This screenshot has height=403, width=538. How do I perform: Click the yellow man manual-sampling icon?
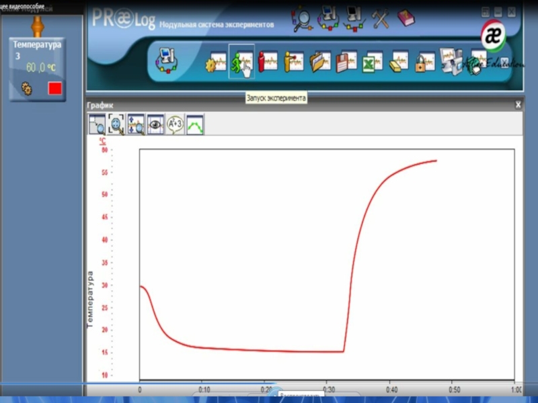click(x=294, y=62)
